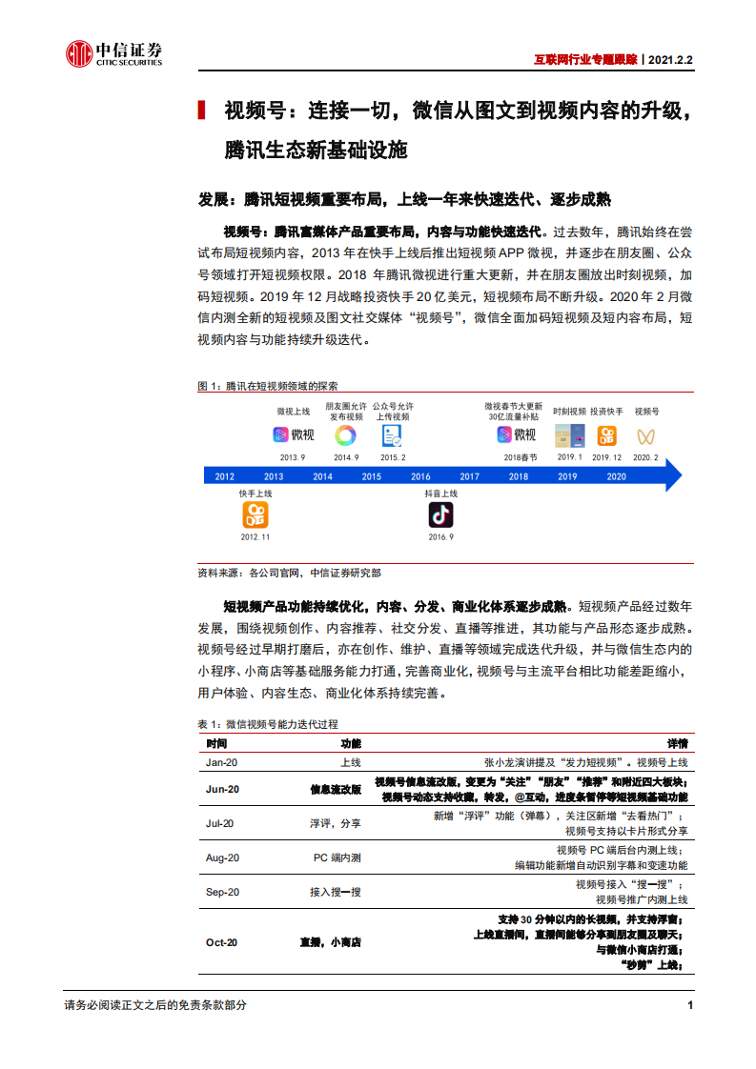Viewport: 756px width, 1069px height.
Task: Select the 2014 marker on the timeline
Action: pos(323,476)
